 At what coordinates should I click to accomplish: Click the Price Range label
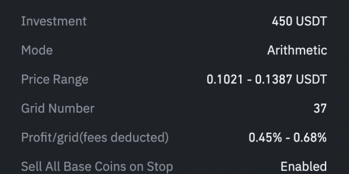tap(55, 79)
